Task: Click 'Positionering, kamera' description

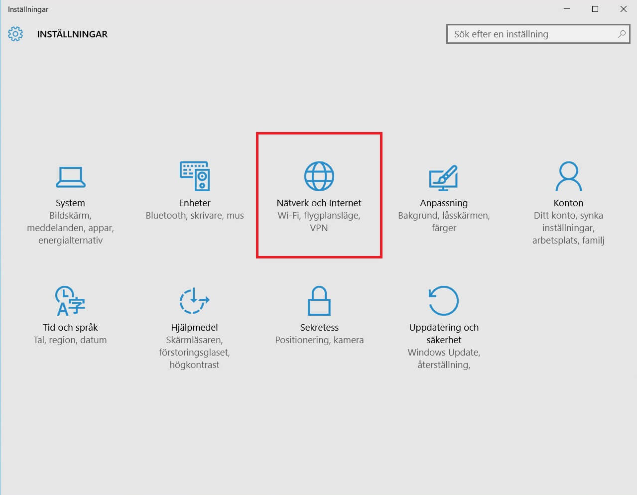Action: [319, 340]
